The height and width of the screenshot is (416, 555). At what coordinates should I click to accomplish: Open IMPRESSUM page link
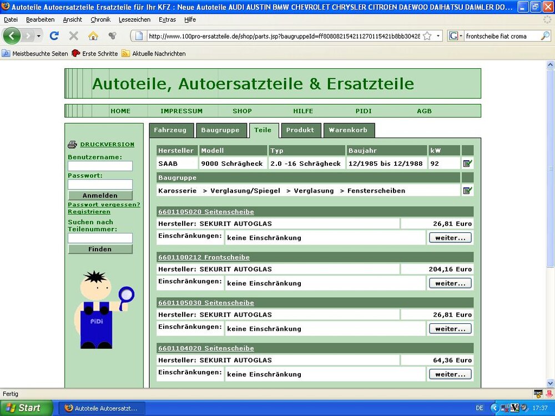181,111
